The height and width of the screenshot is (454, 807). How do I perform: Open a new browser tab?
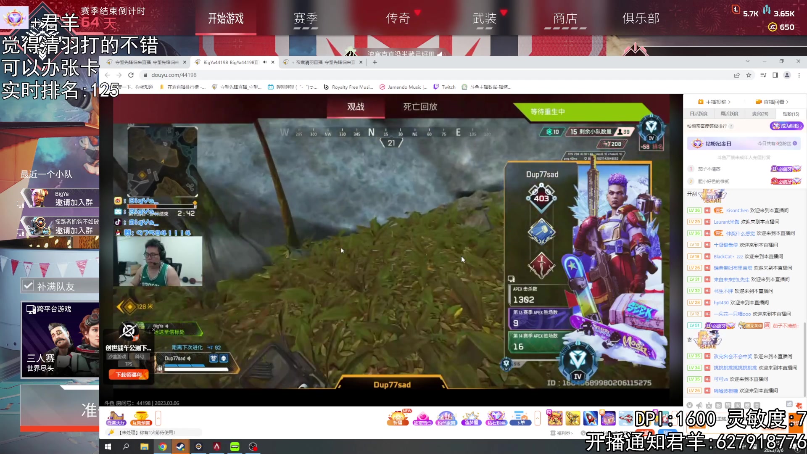click(375, 62)
